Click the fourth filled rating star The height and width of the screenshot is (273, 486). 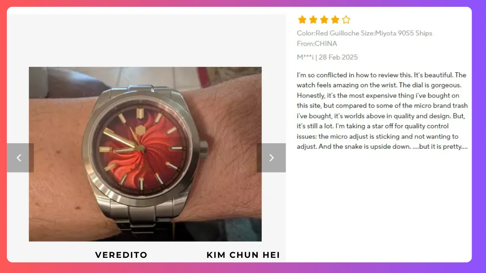tap(335, 20)
